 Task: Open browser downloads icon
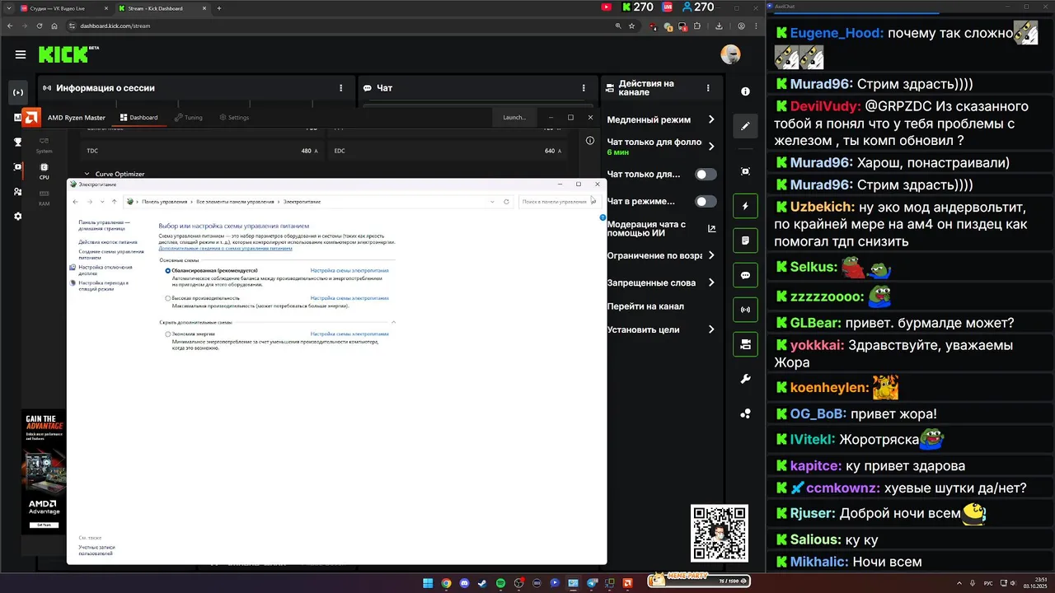coord(719,26)
